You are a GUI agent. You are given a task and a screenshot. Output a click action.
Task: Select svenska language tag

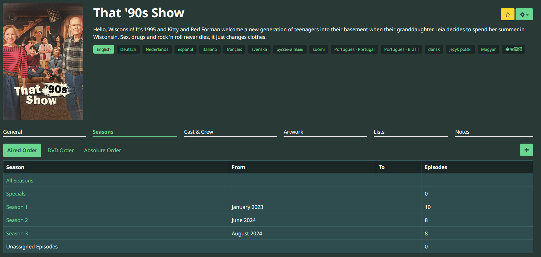tap(259, 49)
